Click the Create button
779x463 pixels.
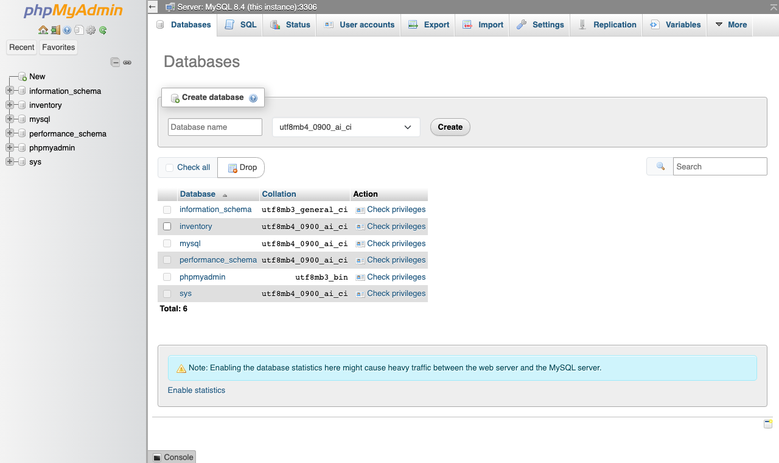coord(450,127)
